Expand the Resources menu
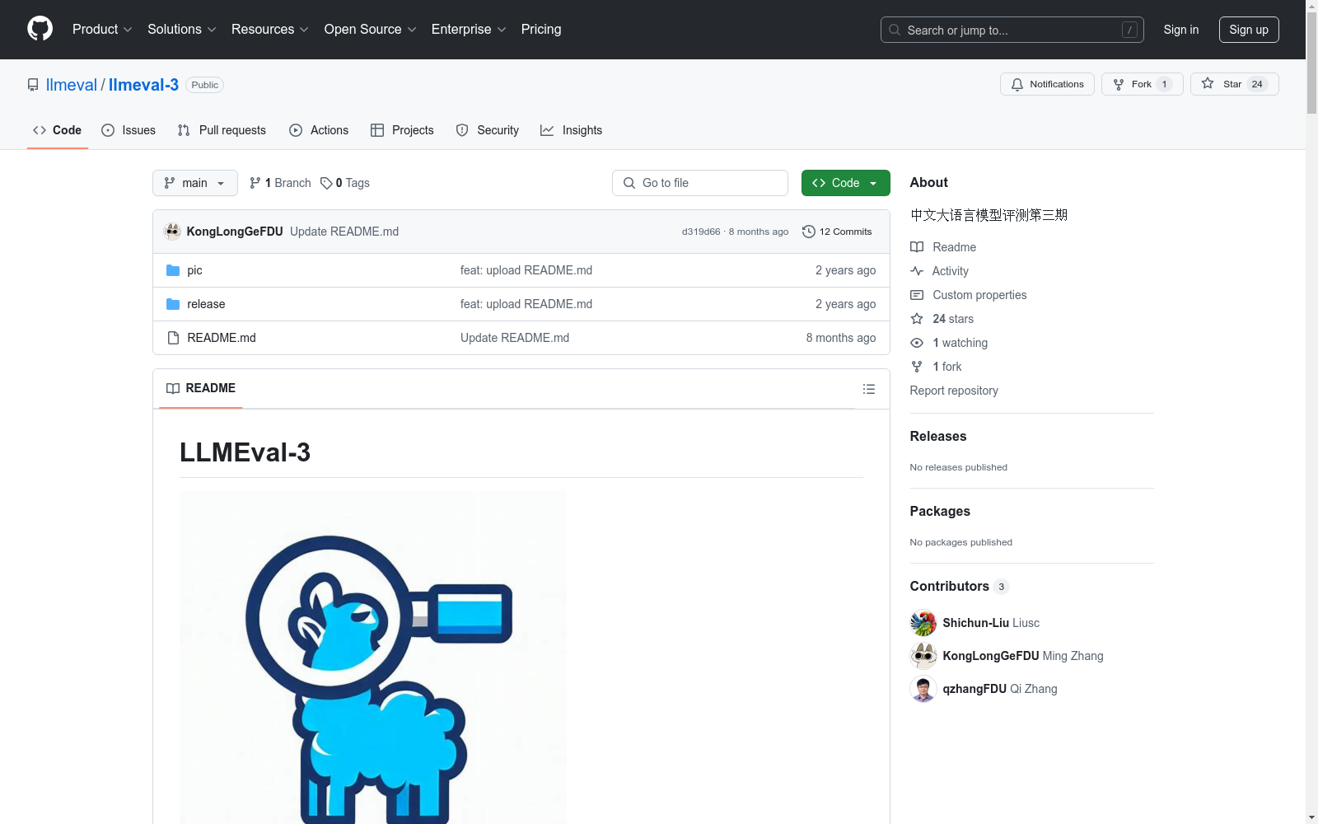This screenshot has width=1318, height=824. (269, 29)
